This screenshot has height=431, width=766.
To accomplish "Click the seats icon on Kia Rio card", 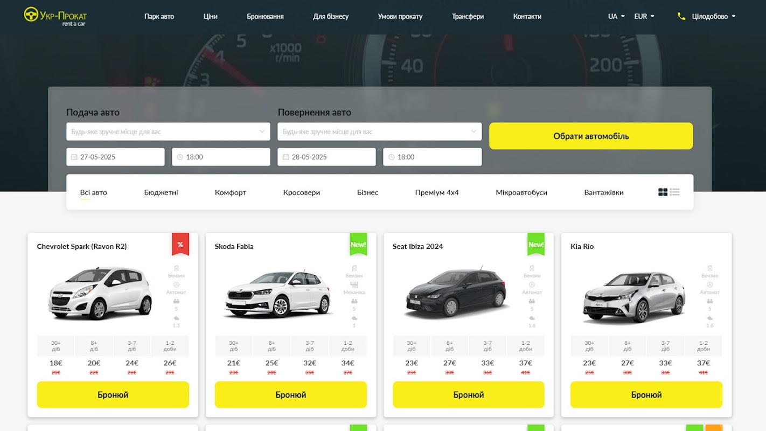I will tap(709, 302).
